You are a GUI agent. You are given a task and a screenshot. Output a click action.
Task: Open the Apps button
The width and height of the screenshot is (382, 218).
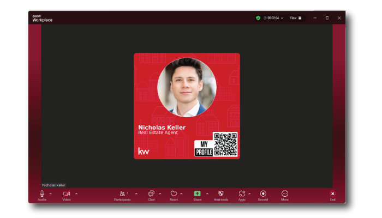[242, 196]
